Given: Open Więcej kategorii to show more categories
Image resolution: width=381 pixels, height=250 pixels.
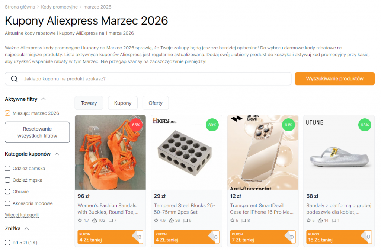Looking at the screenshot, I should 22,215.
